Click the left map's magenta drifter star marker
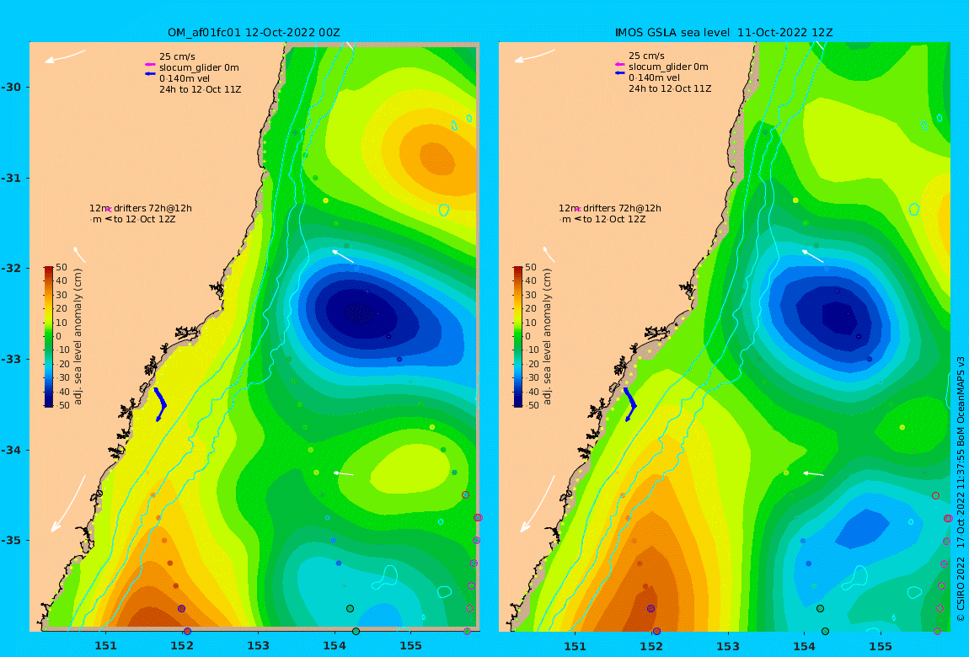This screenshot has height=657, width=969. 109,210
